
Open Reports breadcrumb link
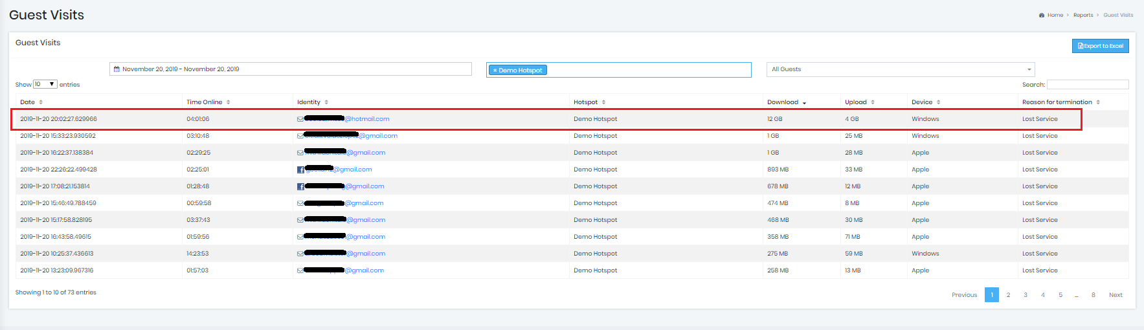pos(1083,15)
